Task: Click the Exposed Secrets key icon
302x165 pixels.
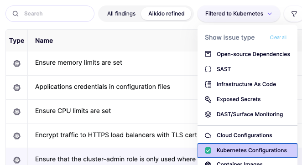Action: (x=208, y=99)
